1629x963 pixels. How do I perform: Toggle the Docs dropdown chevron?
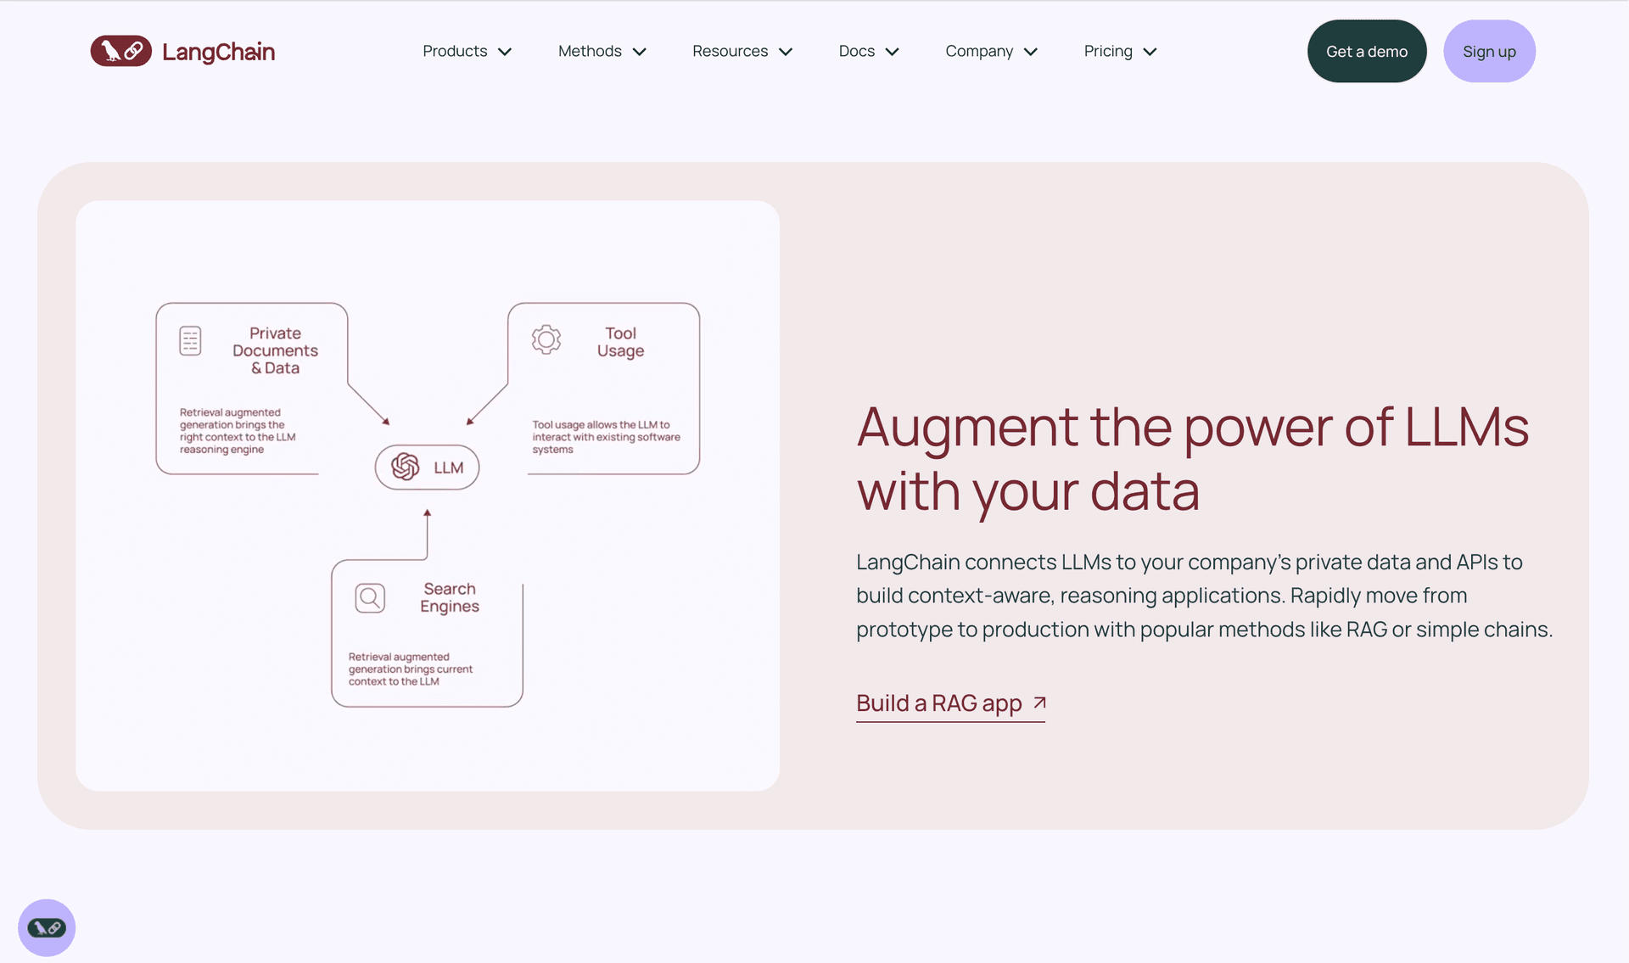(893, 50)
